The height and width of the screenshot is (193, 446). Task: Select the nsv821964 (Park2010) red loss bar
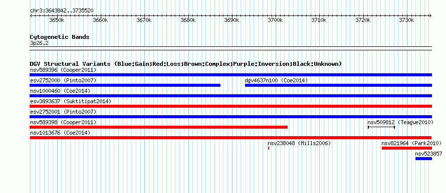pos(407,148)
